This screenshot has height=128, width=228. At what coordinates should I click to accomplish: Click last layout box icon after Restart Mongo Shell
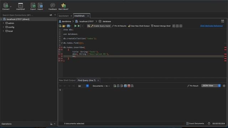point(181,26)
